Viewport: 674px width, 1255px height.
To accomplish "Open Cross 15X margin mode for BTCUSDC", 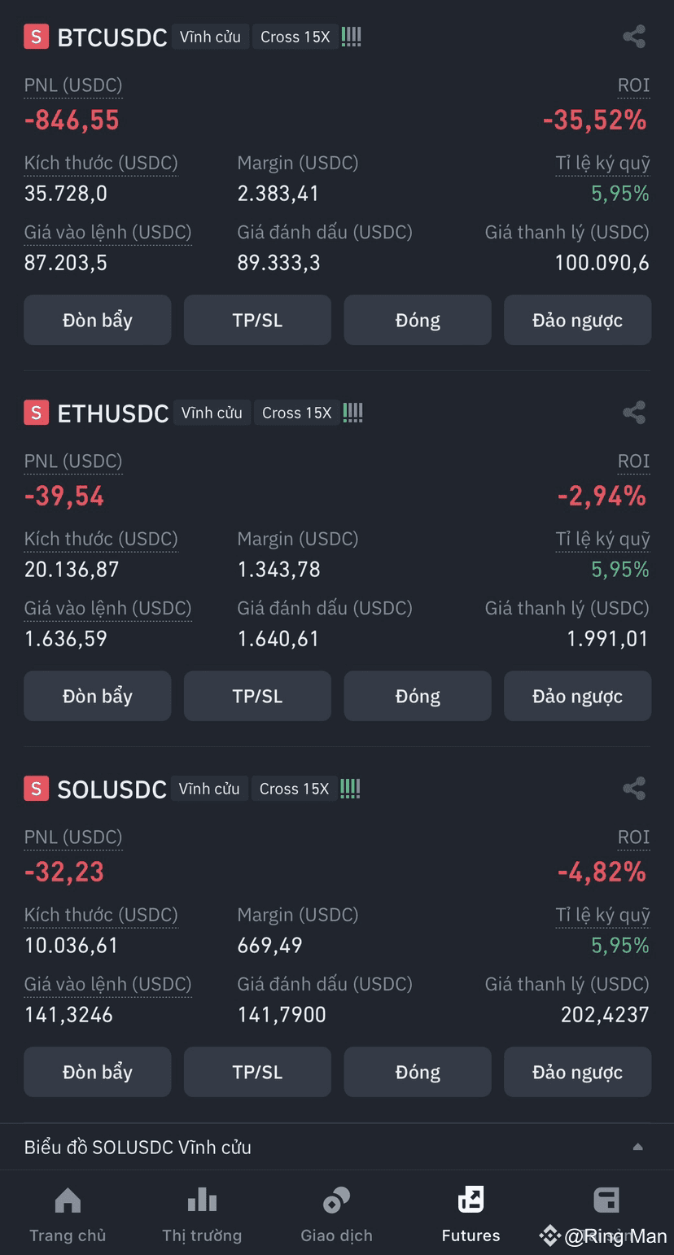I will point(295,37).
